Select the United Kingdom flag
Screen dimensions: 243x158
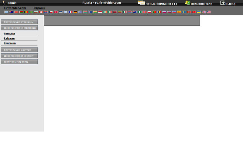coord(204,12)
